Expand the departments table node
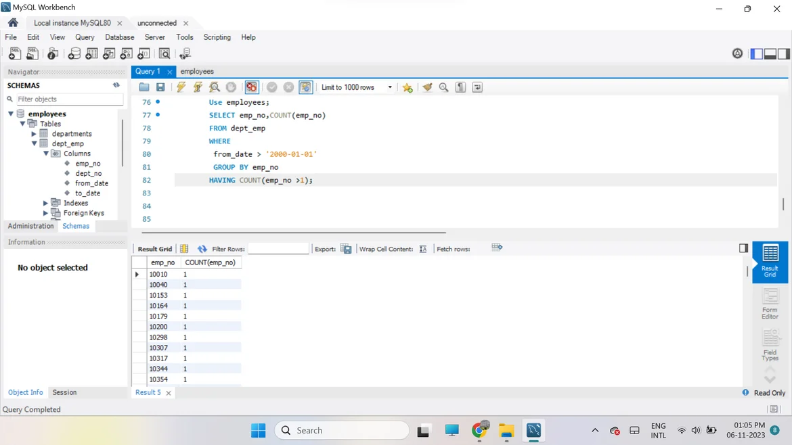 click(x=34, y=134)
